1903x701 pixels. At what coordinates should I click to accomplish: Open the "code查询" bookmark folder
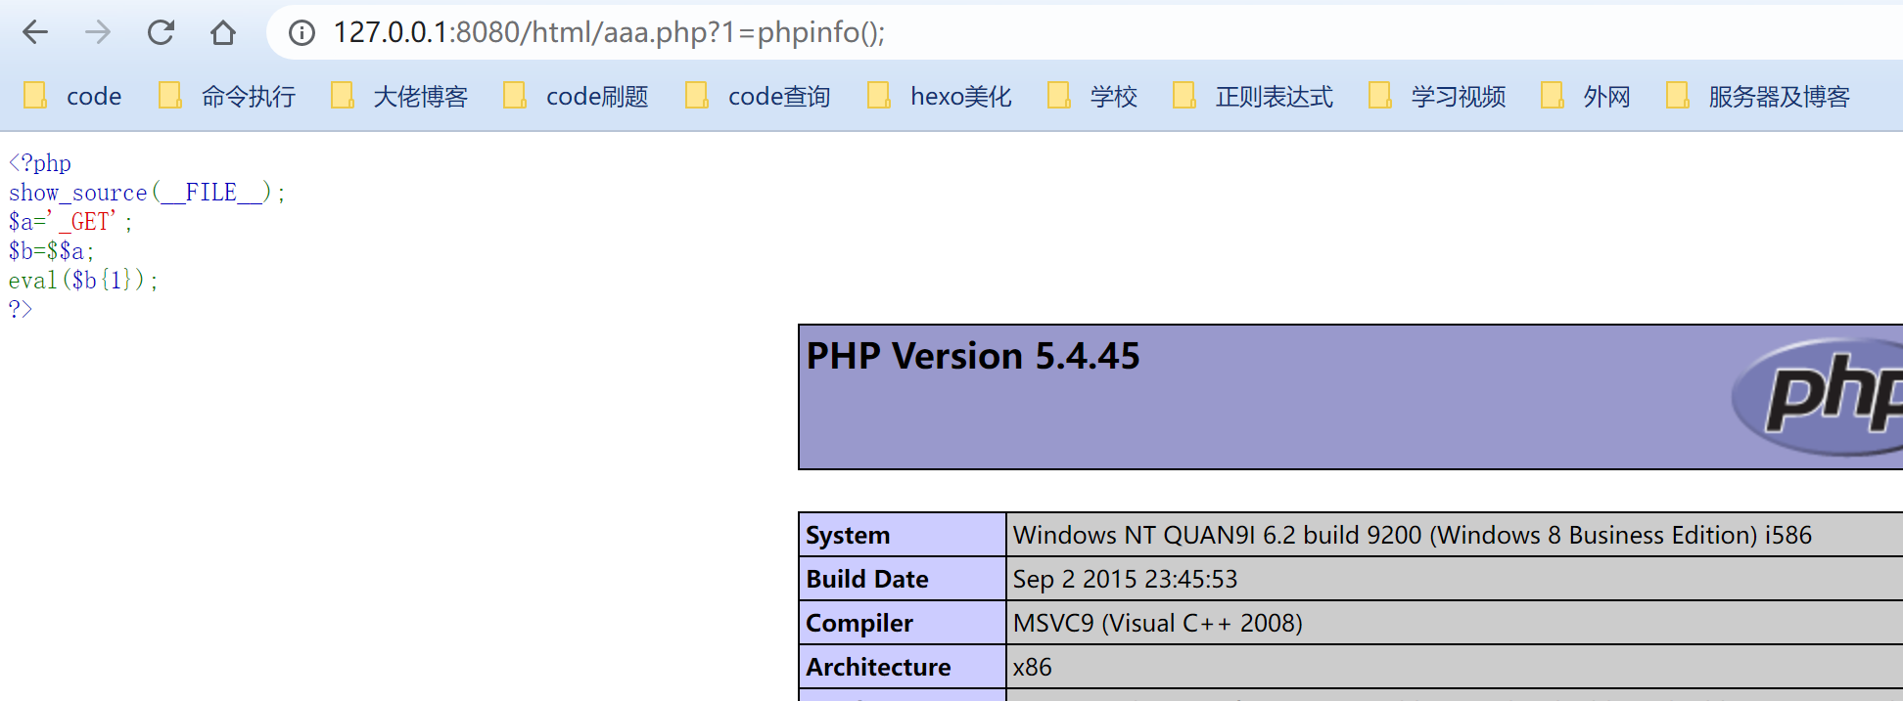[759, 96]
